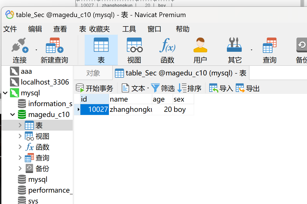This screenshot has height=204, width=307.
Task: Click the Backup (备份) toolbar icon
Action: [x=302, y=50]
